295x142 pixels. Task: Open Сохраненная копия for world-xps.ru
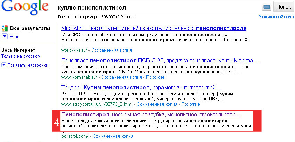[x=111, y=50]
